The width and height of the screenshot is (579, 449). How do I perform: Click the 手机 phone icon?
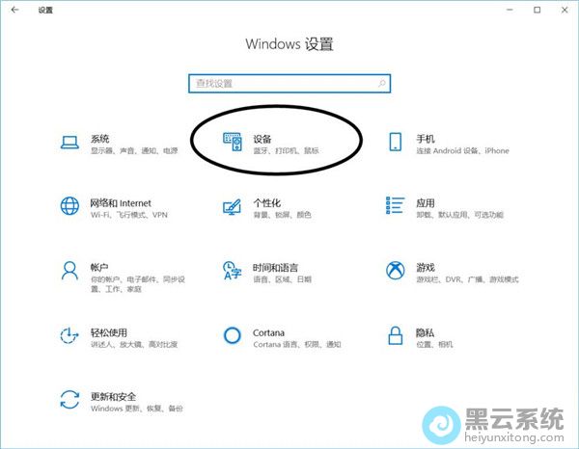[x=395, y=142]
